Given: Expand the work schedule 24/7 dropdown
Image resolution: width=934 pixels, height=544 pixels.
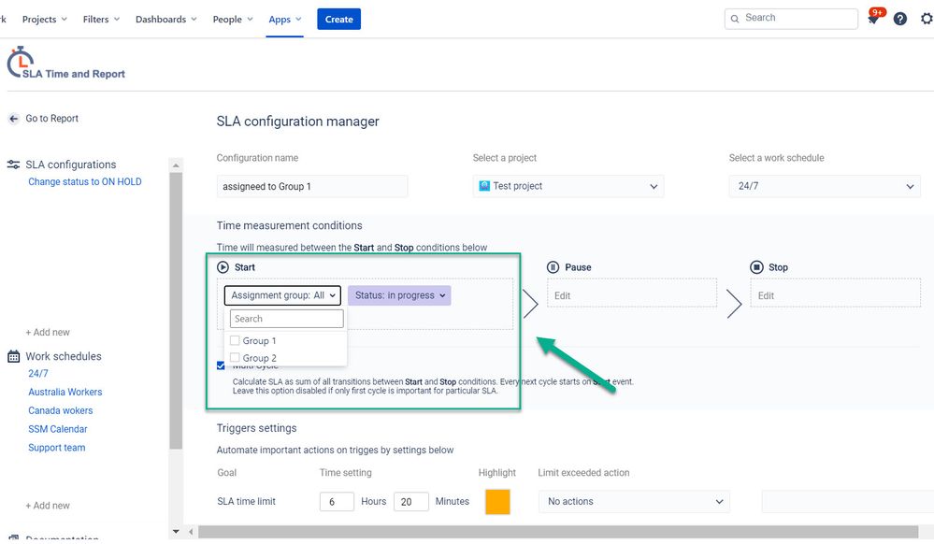Looking at the screenshot, I should [x=825, y=187].
